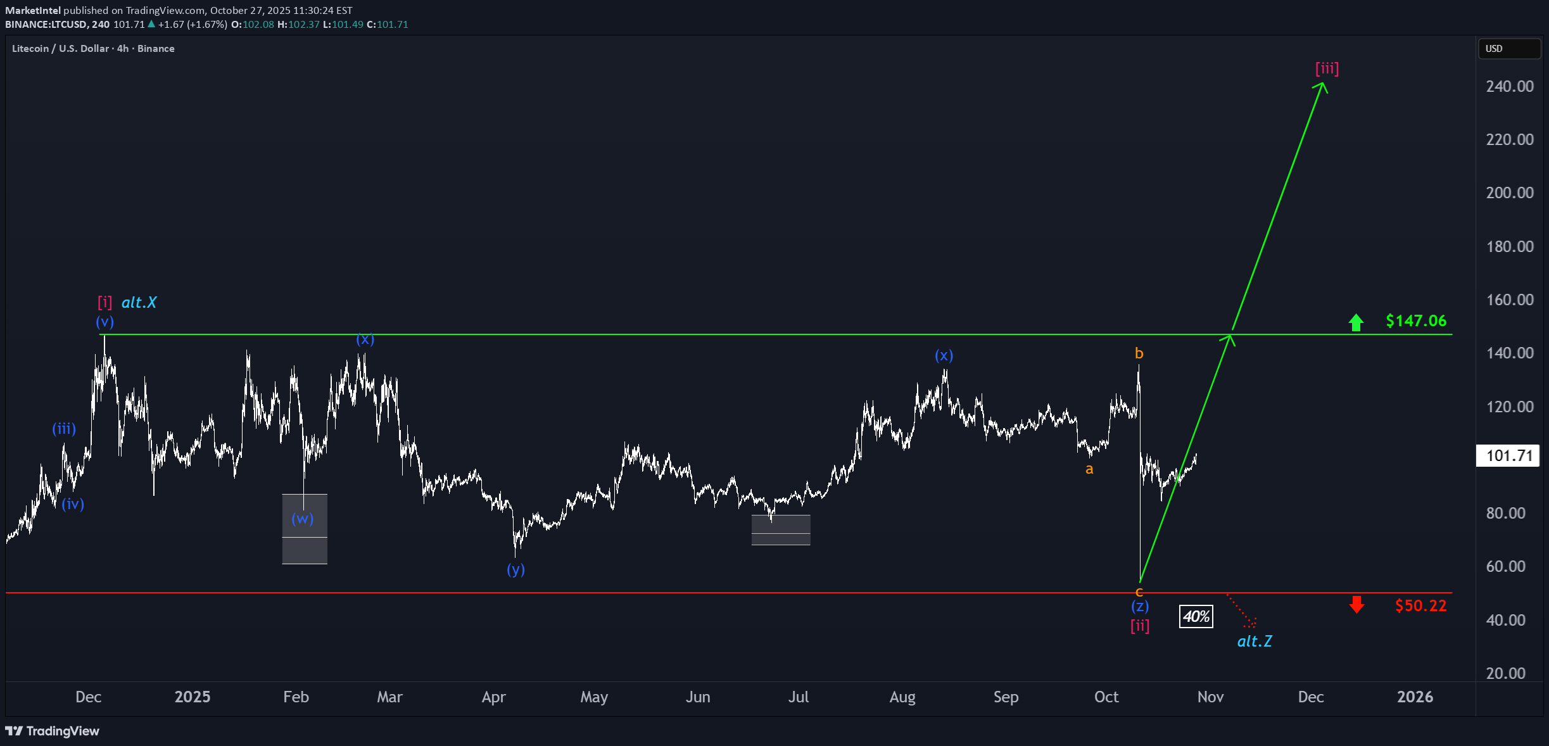The height and width of the screenshot is (746, 1549).
Task: Select the 40% retracement label
Action: coord(1196,617)
